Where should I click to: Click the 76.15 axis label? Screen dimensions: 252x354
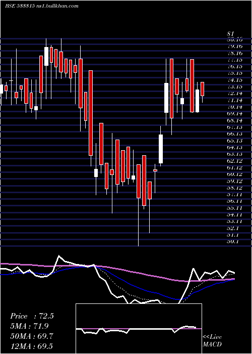click(234, 67)
